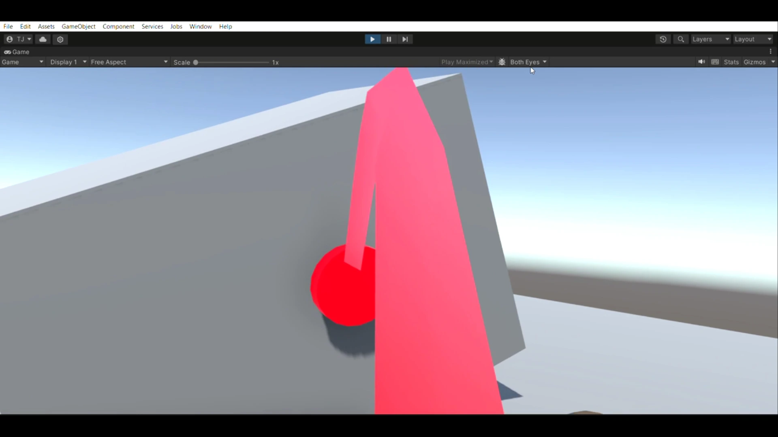
Task: Click the Step frame button
Action: click(405, 39)
